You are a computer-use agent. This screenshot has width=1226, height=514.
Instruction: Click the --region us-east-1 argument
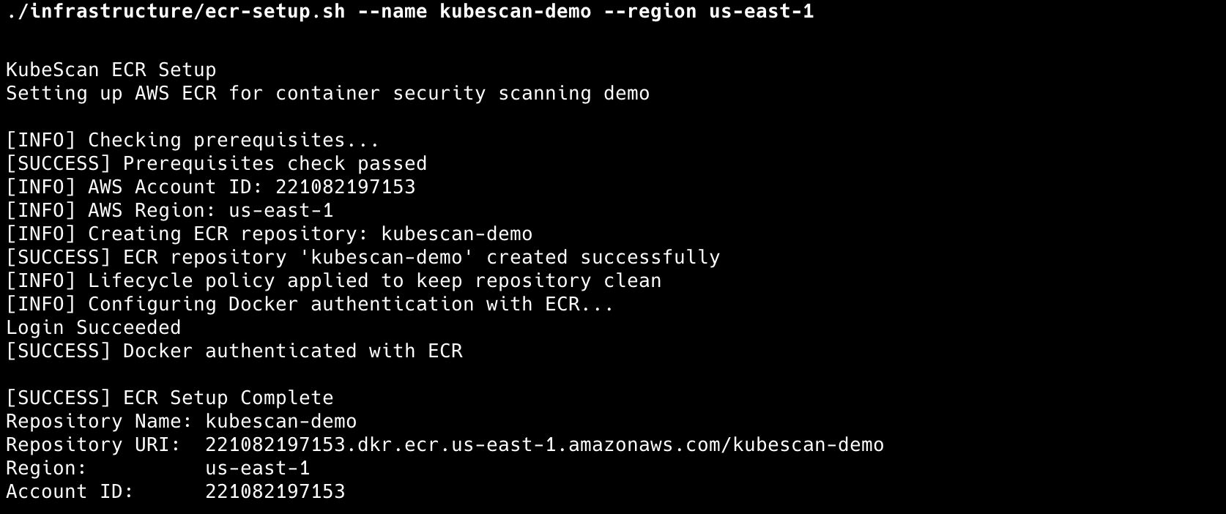coord(709,12)
